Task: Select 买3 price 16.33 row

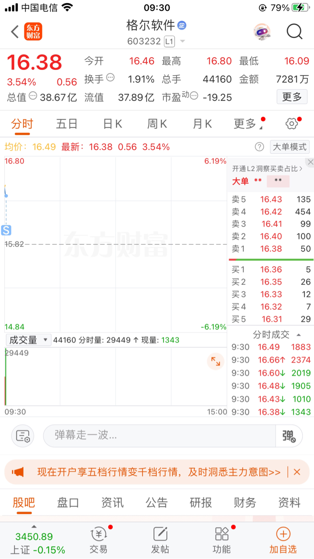Action: (x=271, y=294)
